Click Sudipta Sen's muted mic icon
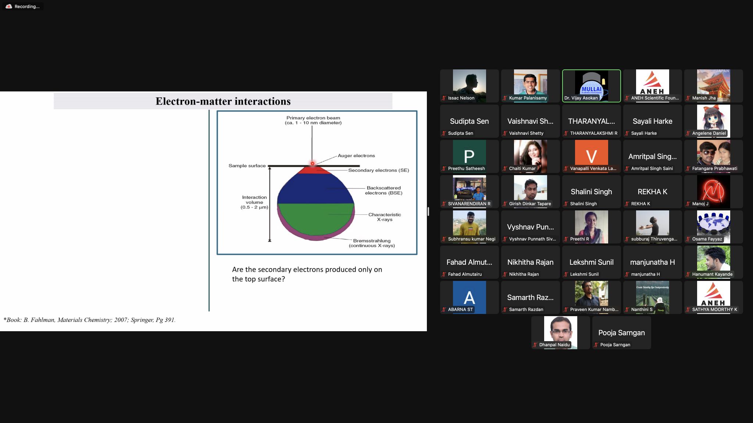The height and width of the screenshot is (423, 753). pos(444,133)
